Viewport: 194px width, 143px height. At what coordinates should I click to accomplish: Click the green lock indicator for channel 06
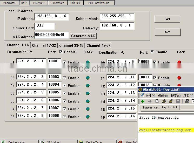pos(88,101)
